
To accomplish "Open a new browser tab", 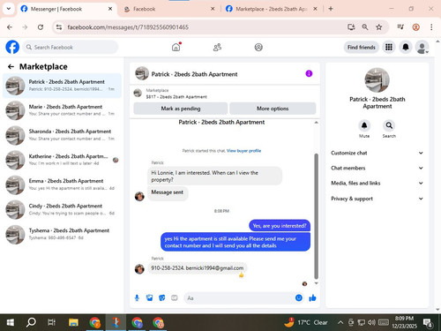I will (x=331, y=9).
